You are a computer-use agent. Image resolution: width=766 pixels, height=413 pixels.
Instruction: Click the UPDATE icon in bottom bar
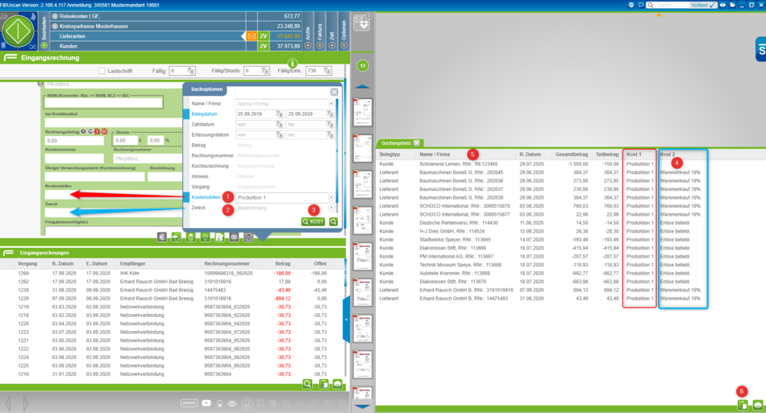(x=189, y=403)
